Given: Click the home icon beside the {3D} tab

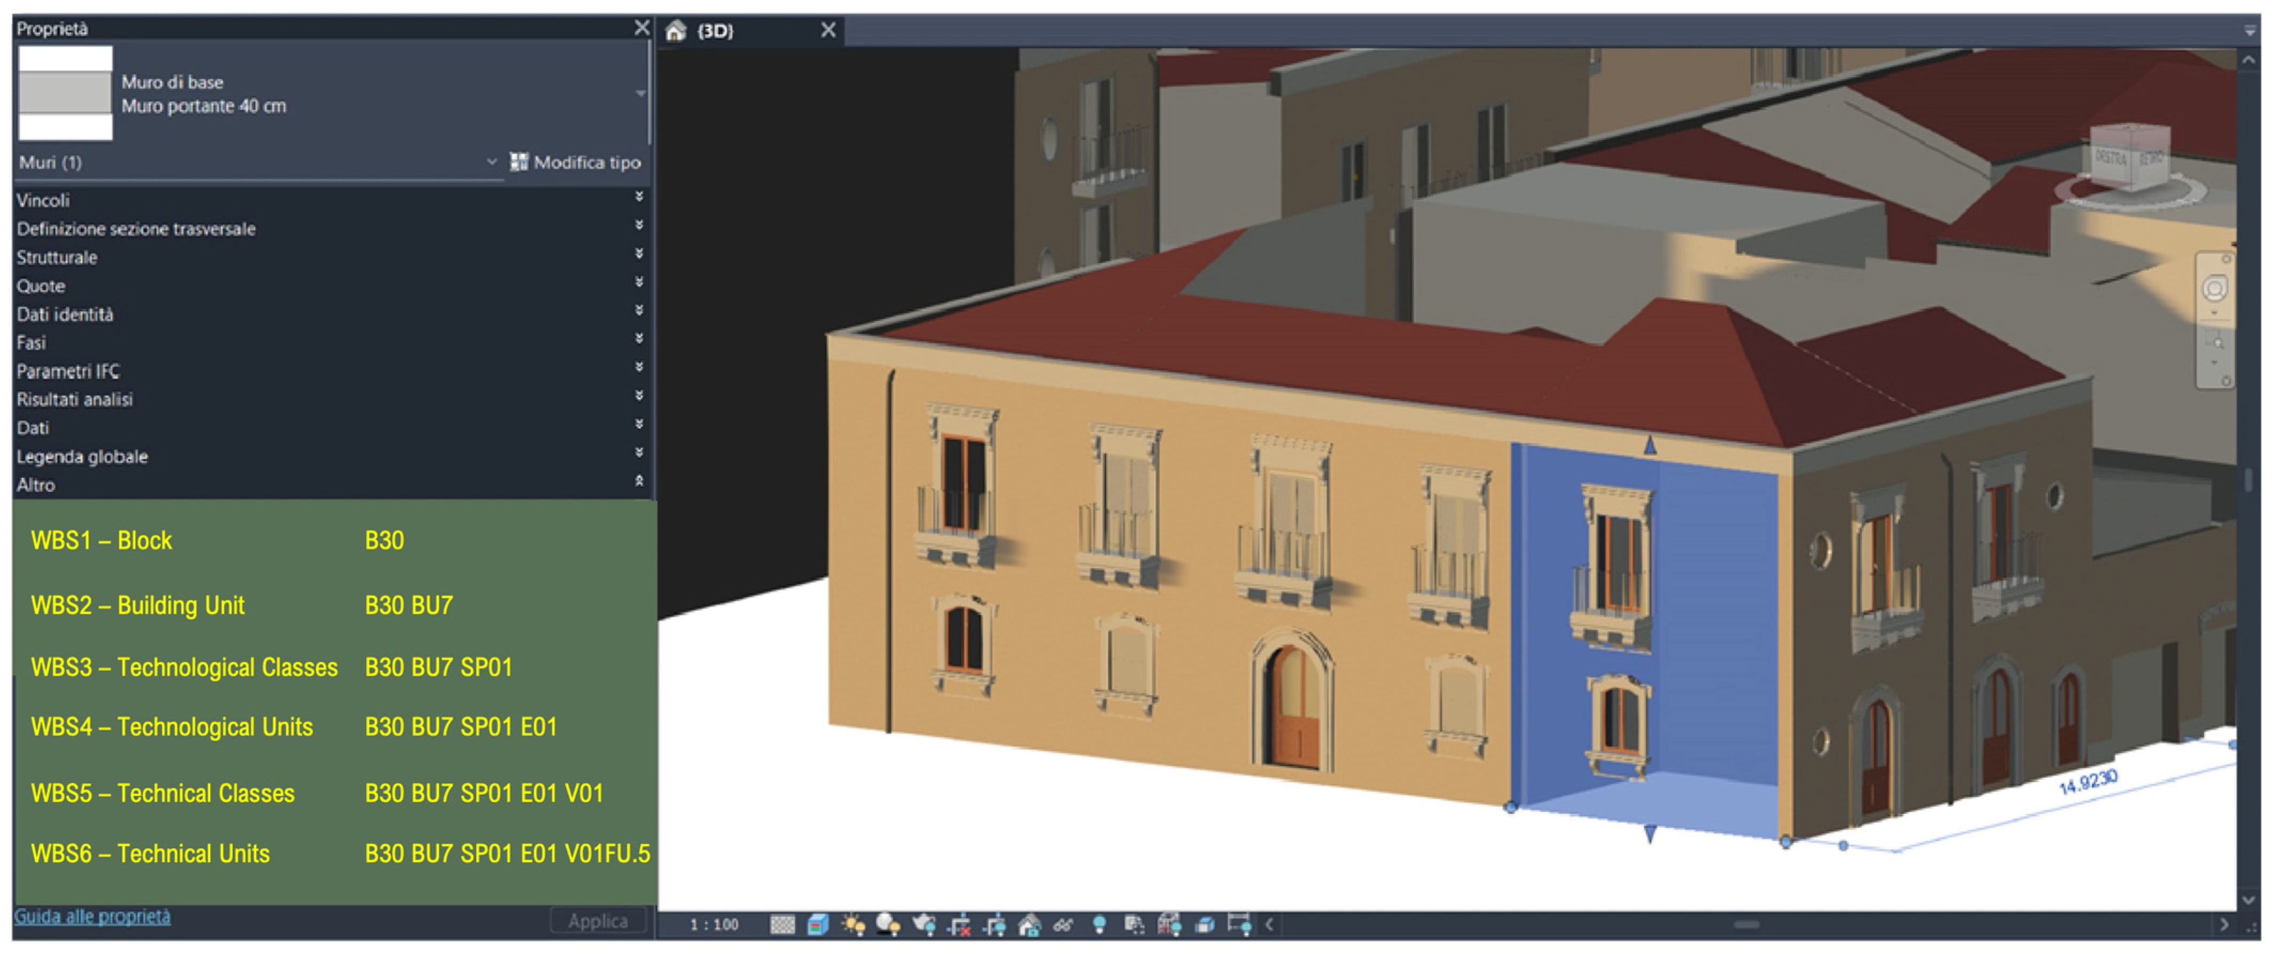Looking at the screenshot, I should click(x=676, y=31).
